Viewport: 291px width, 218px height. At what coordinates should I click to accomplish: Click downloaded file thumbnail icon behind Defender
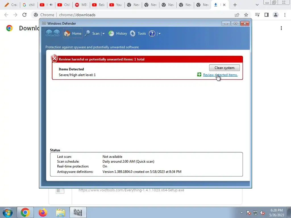click(60, 191)
